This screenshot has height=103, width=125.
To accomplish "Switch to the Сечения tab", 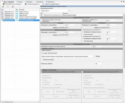I will tap(19, 2).
